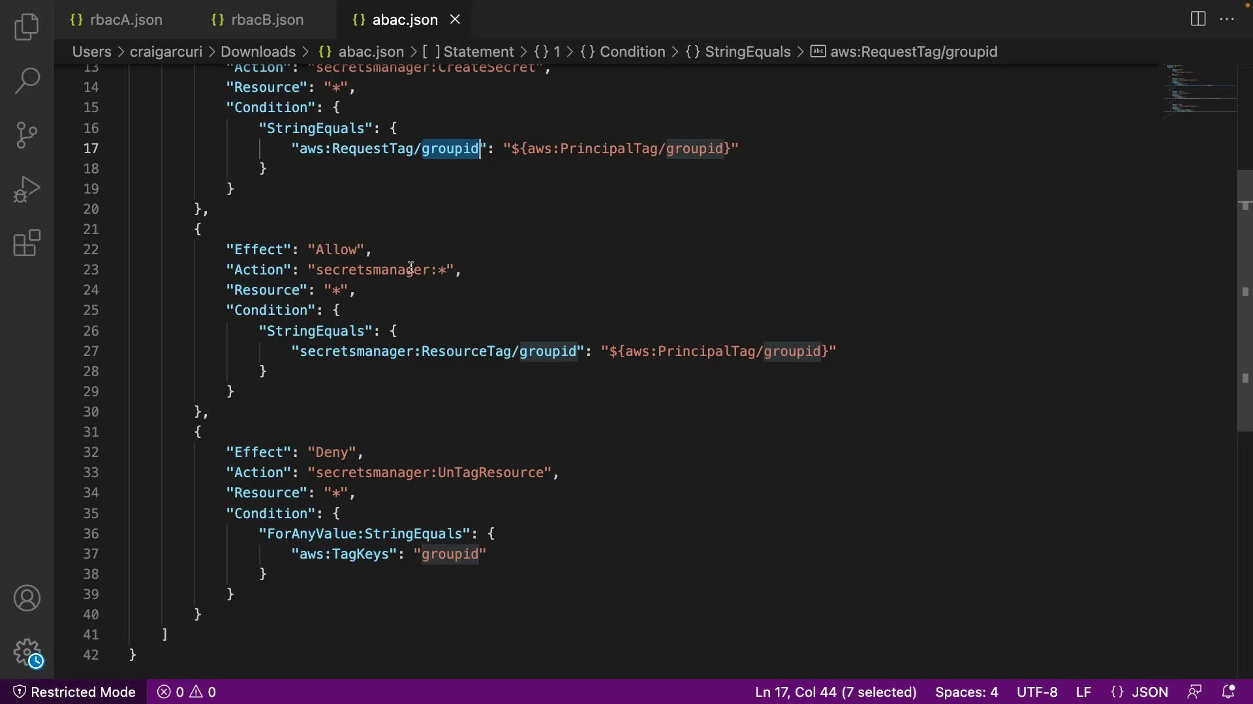
Task: Open the Extensions view
Action: click(27, 243)
